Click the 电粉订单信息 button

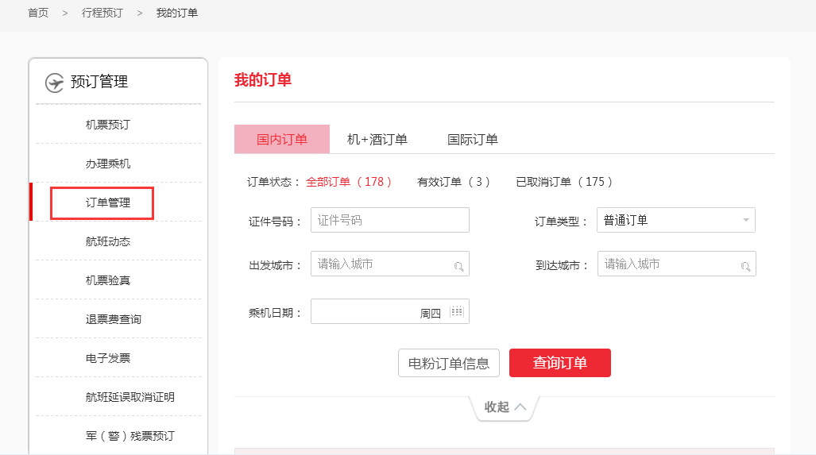click(x=448, y=363)
